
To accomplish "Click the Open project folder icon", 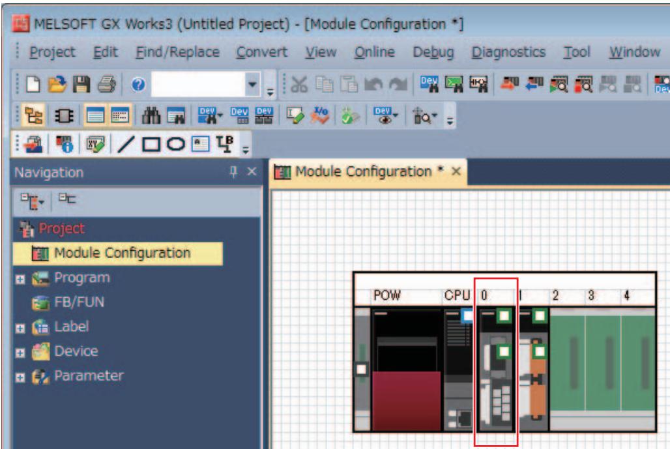I will coord(57,83).
